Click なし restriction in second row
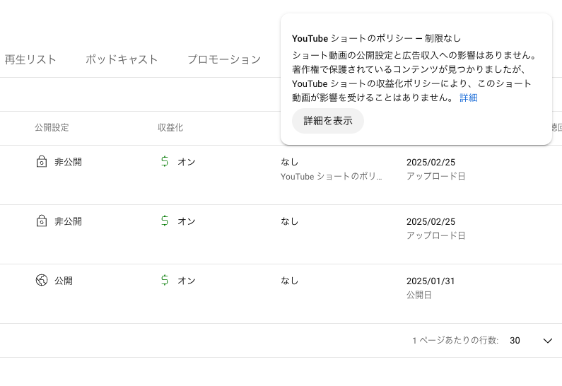The height and width of the screenshot is (386, 562). tap(289, 221)
